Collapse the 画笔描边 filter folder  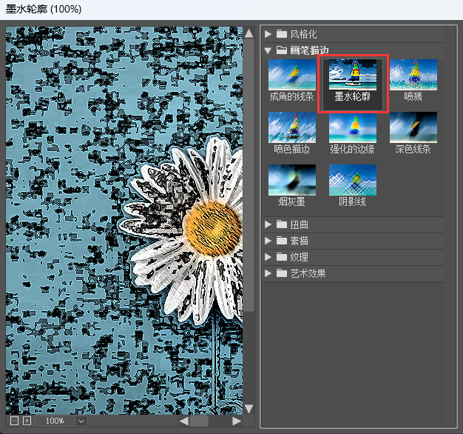268,50
